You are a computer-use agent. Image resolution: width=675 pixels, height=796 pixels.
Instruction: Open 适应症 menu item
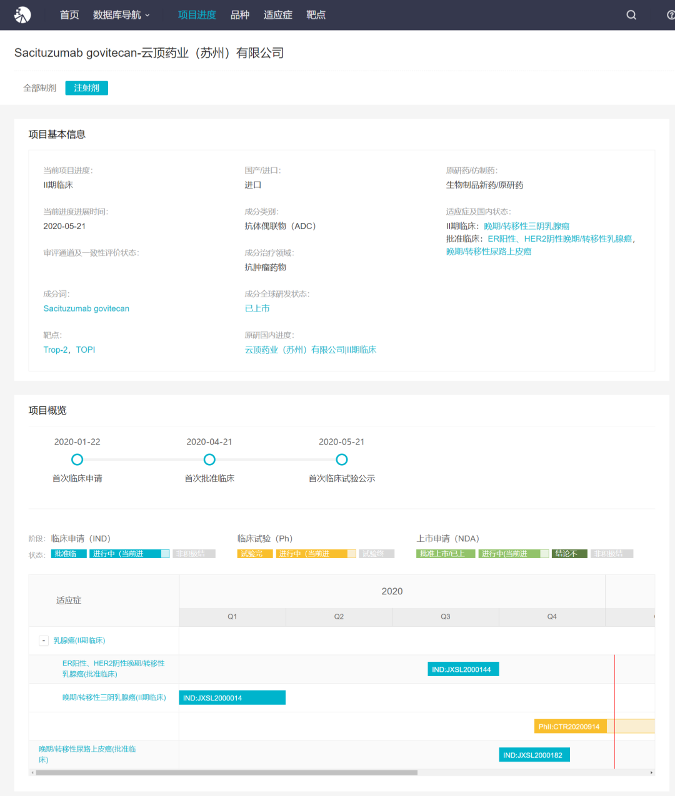[278, 15]
